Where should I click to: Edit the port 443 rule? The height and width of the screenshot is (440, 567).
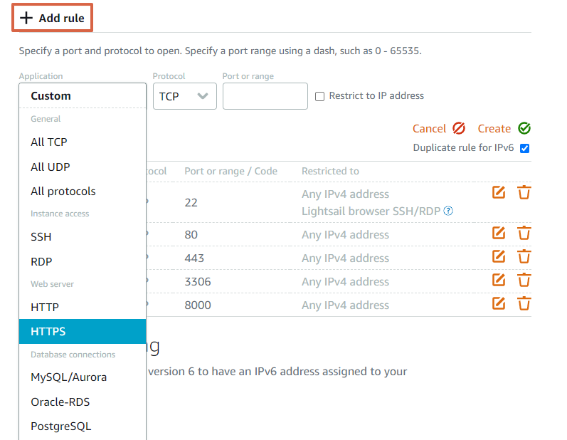pos(499,256)
